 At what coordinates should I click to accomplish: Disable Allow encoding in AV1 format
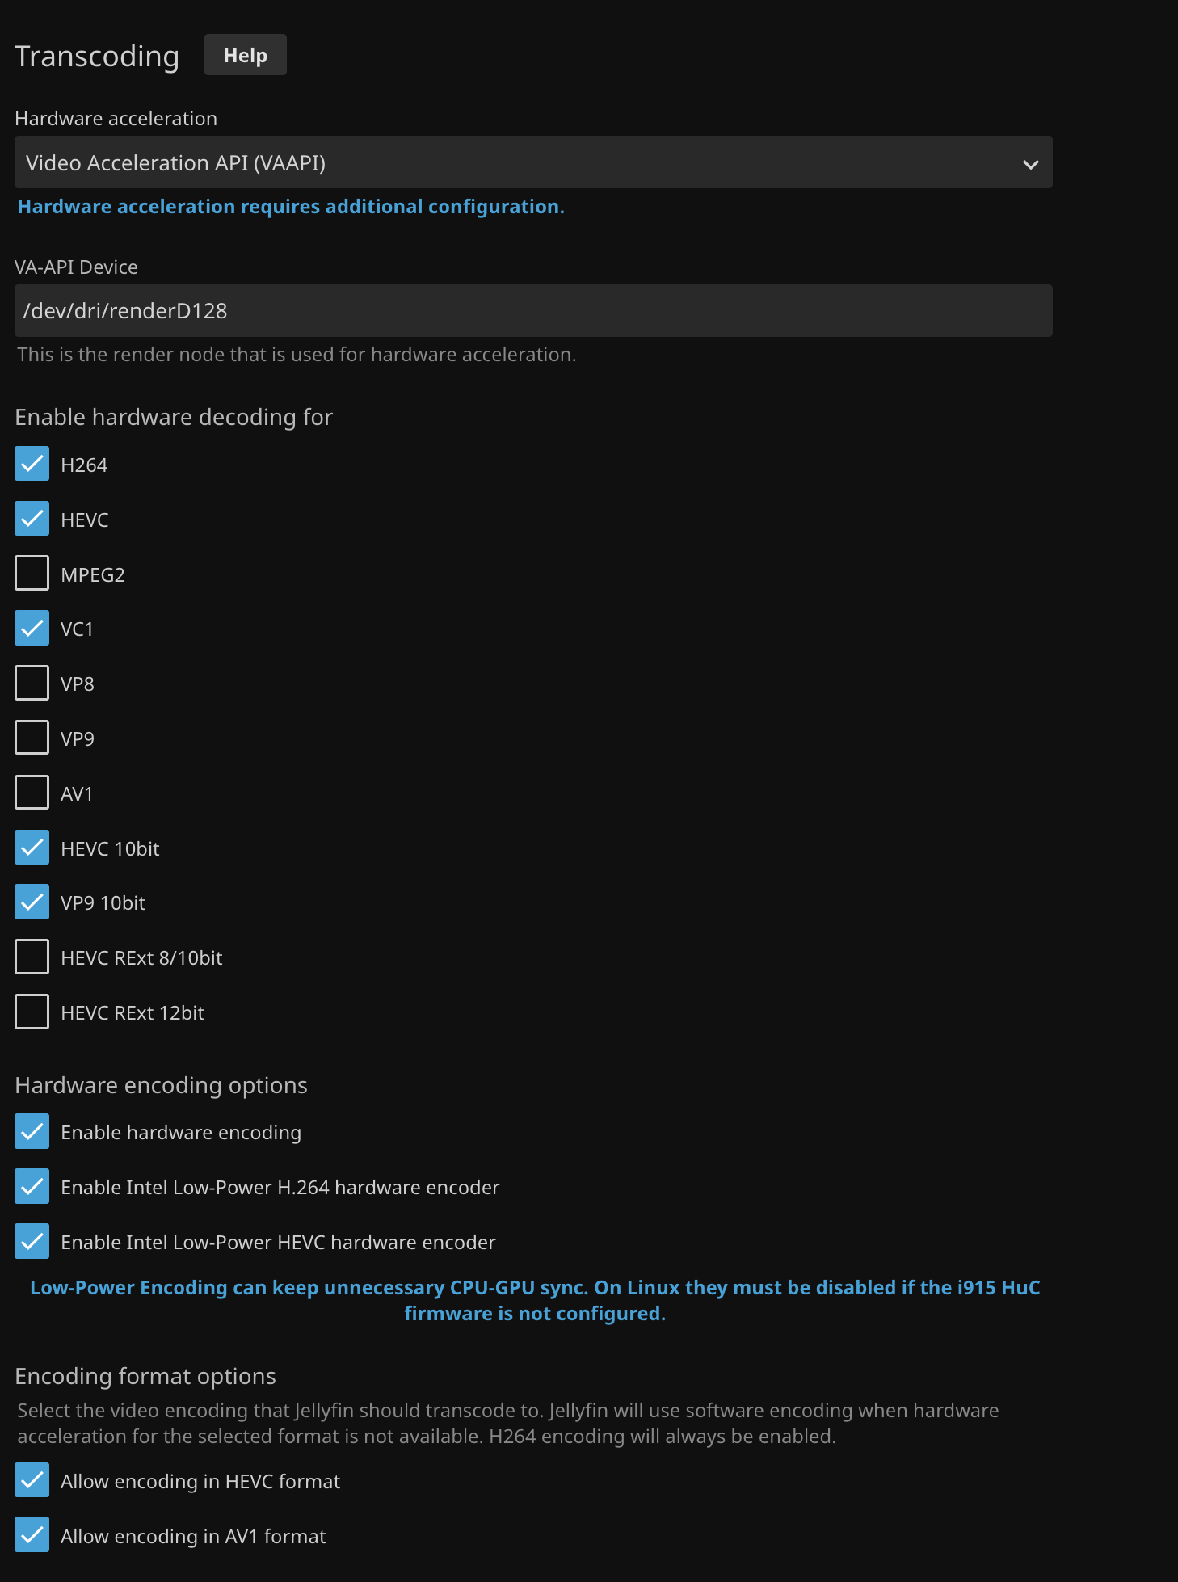[x=32, y=1535]
